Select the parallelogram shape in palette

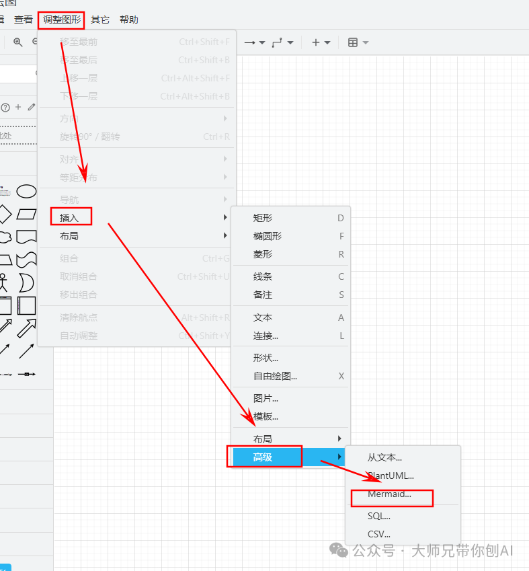(x=27, y=214)
